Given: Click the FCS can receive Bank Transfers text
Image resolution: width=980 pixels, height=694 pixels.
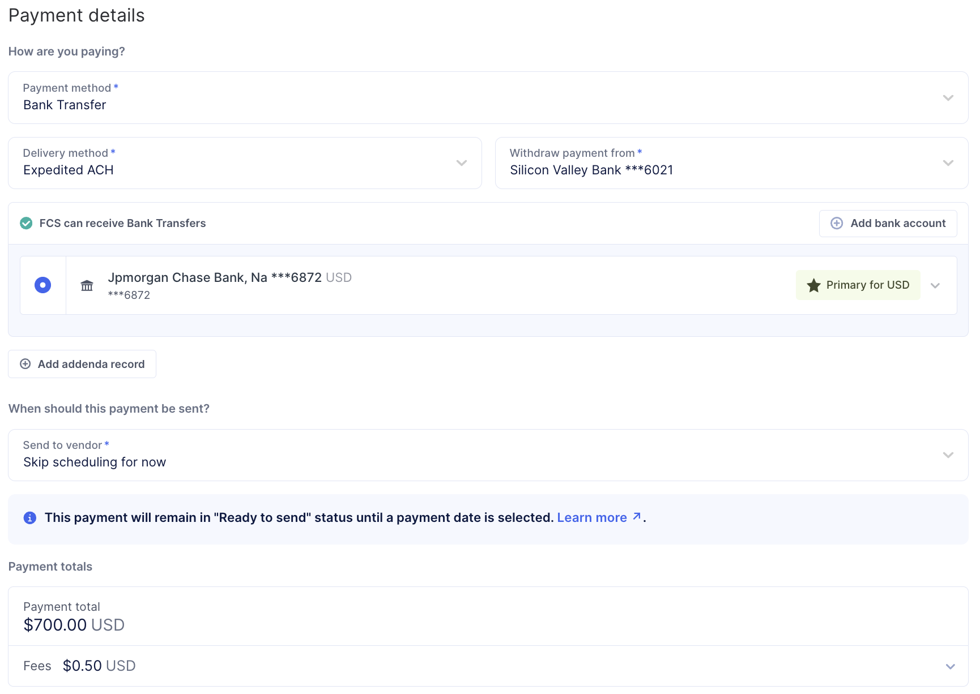Looking at the screenshot, I should click(122, 223).
